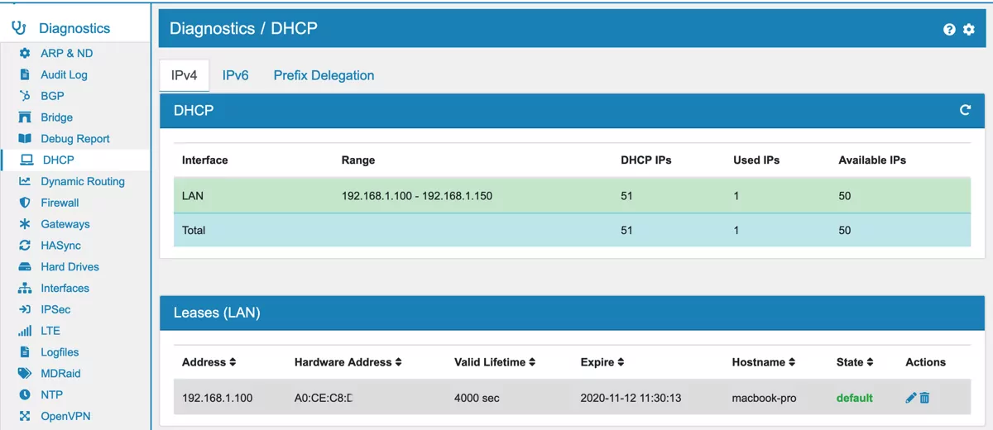Delete the 192.168.1.100 lease

[925, 398]
